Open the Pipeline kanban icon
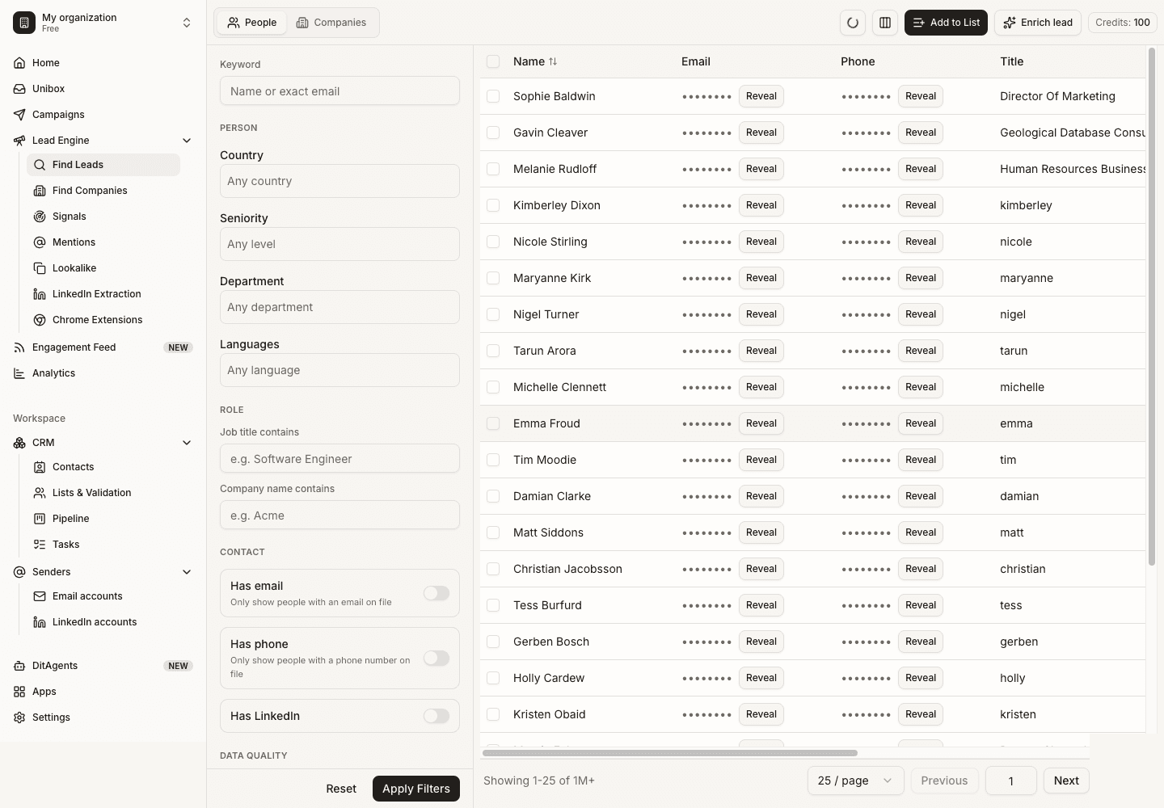Screen dimensions: 1164x808 click(x=40, y=519)
